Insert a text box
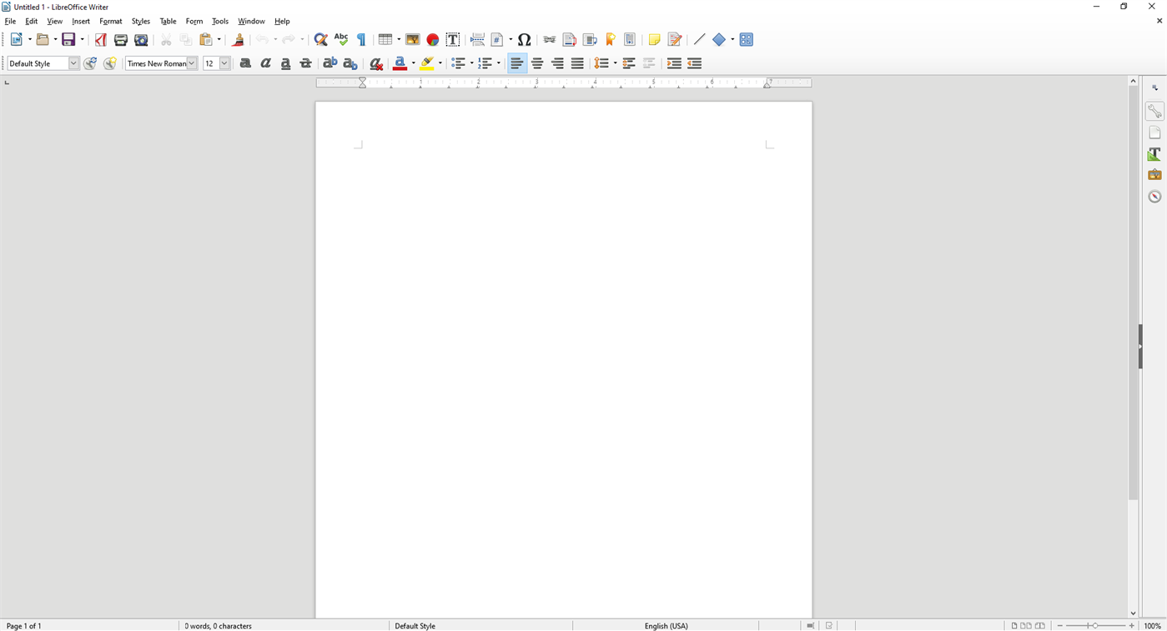The image size is (1167, 631). click(x=453, y=39)
